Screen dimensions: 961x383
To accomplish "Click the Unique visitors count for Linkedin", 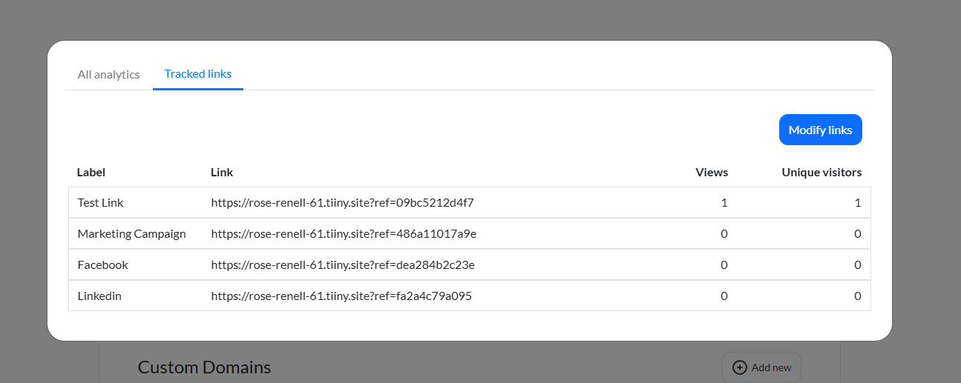I will [x=858, y=296].
